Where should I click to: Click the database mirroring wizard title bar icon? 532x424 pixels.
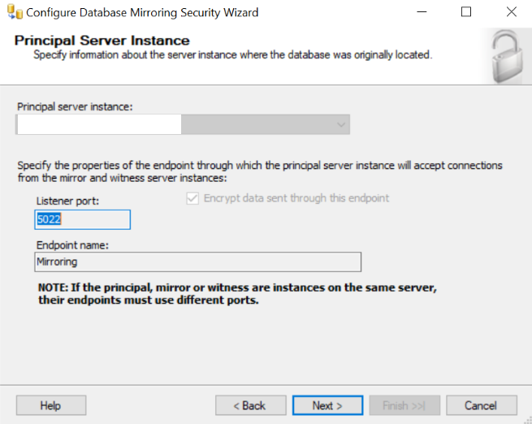tap(14, 13)
